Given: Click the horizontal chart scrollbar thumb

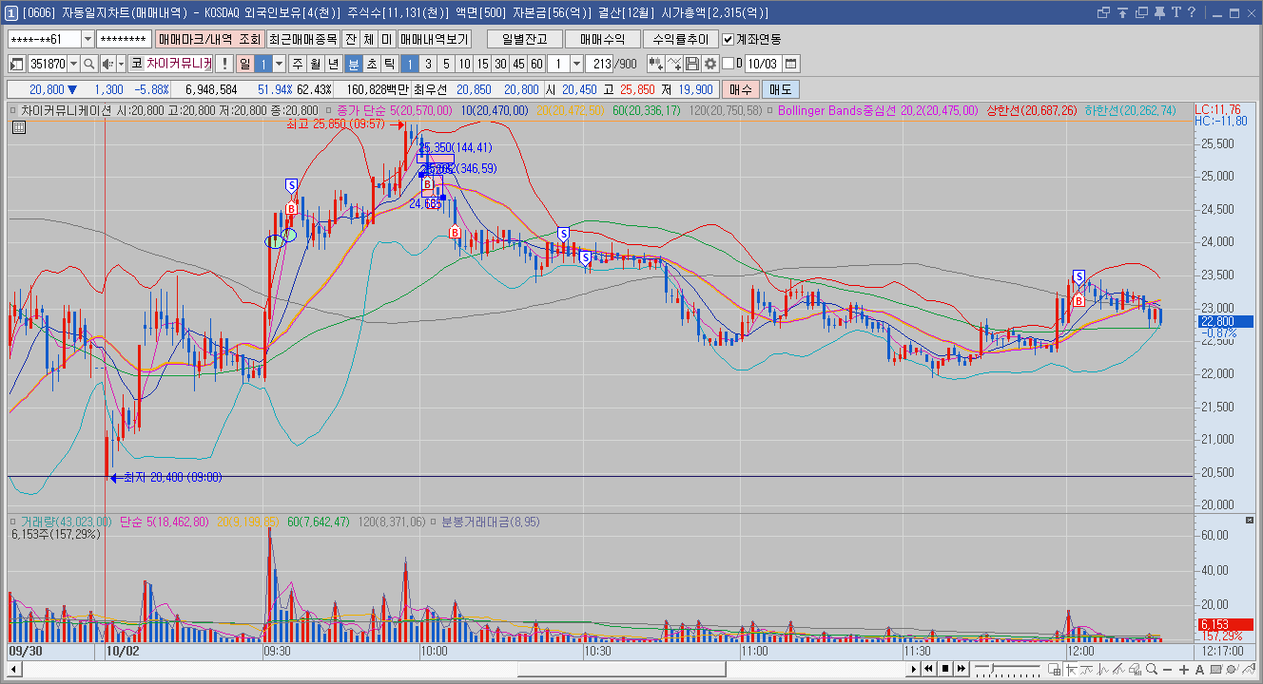Looking at the screenshot, I should click(620, 669).
